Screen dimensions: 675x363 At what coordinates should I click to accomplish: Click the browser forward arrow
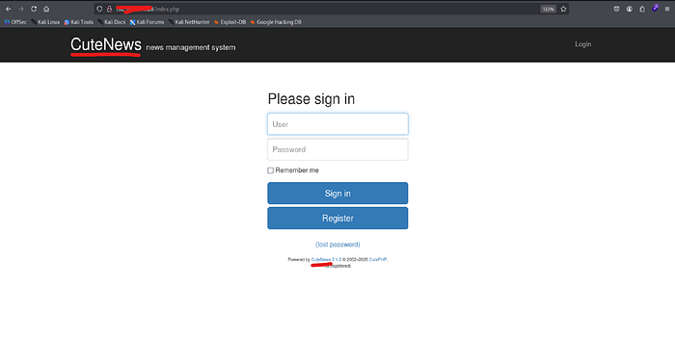point(20,9)
